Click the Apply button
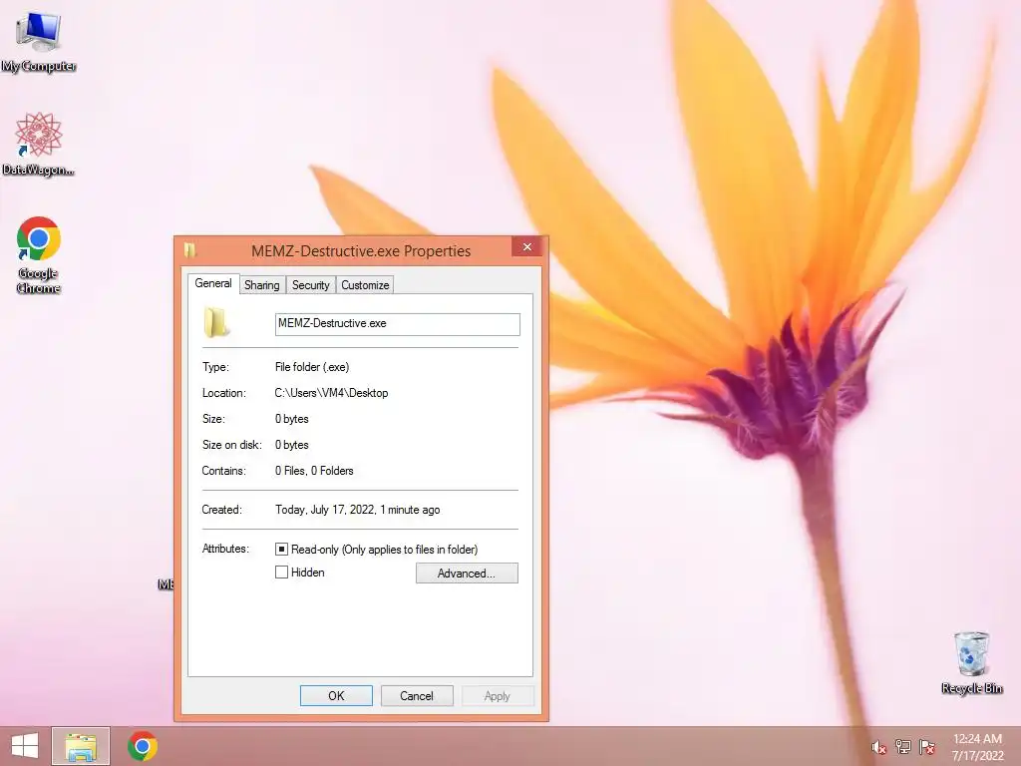The width and height of the screenshot is (1021, 766). tap(498, 695)
